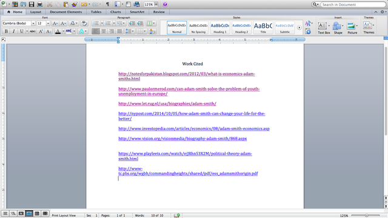Align text left
The width and height of the screenshot is (388, 218).
click(x=96, y=31)
